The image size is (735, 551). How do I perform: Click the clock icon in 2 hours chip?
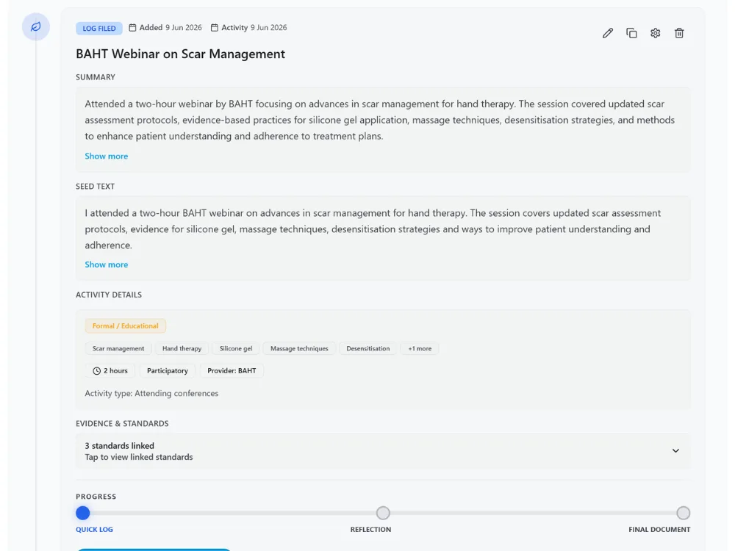(x=96, y=370)
